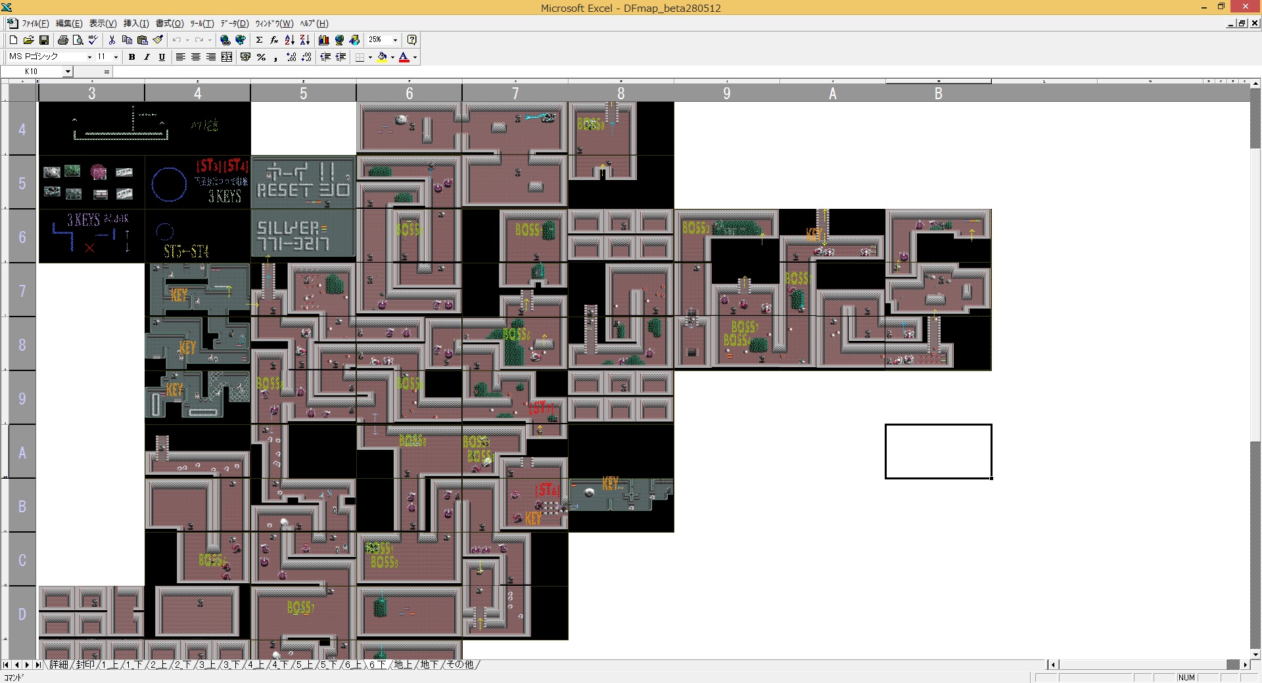Viewport: 1262px width, 683px height.
Task: Click in the formula bar input
Action: click(x=687, y=72)
